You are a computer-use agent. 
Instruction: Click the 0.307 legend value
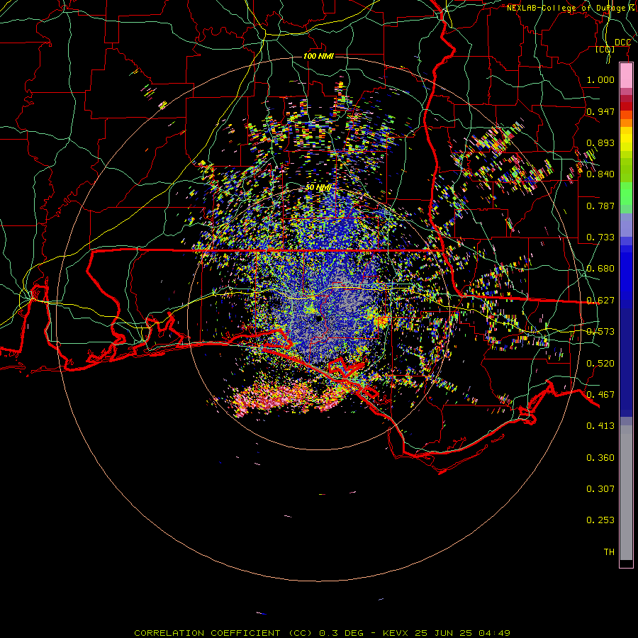[600, 489]
